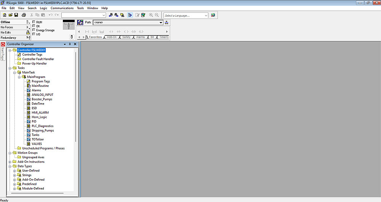Insert the Examine Off contact instruction

click(118, 32)
